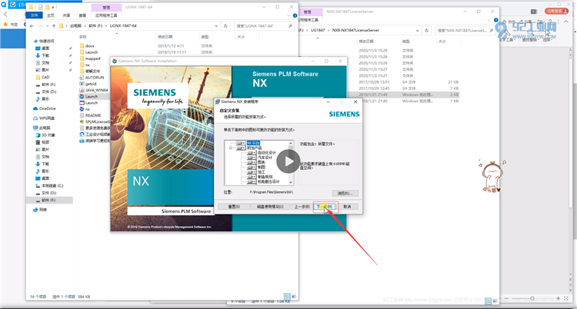Go up one folder level in UGNX-1847-64 window

(54, 26)
